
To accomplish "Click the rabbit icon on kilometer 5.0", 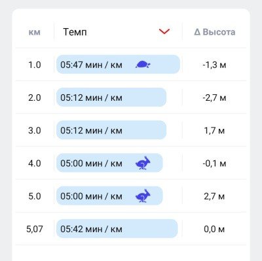I will point(143,196).
